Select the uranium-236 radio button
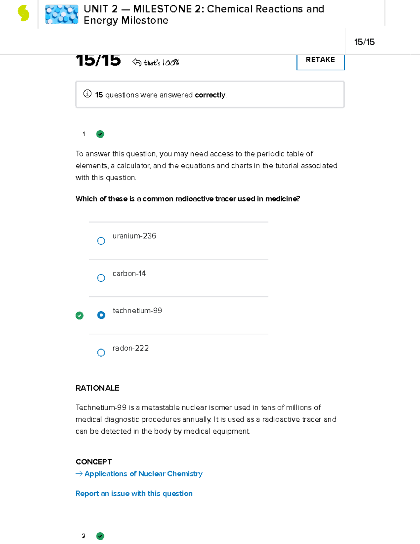Viewport: 420px width, 544px height. [x=101, y=241]
